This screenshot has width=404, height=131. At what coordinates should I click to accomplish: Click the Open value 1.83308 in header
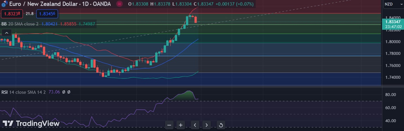click(x=141, y=4)
